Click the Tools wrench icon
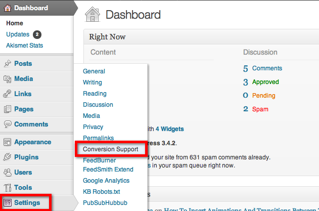This screenshot has width=319, height=211. click(8, 188)
